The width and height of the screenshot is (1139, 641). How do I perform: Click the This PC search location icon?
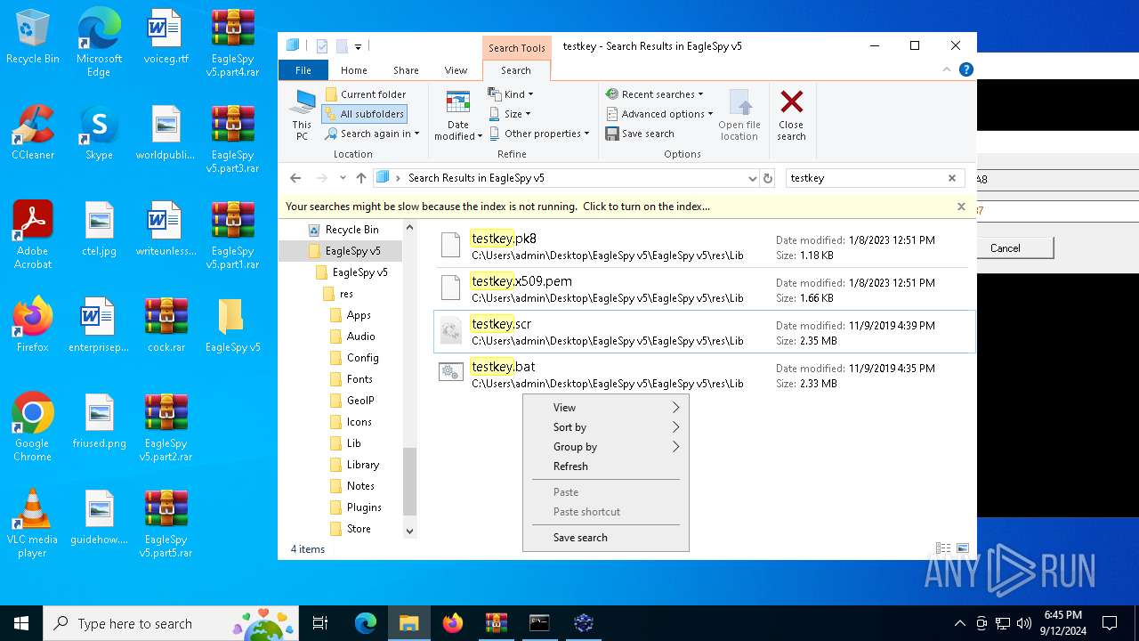point(303,114)
